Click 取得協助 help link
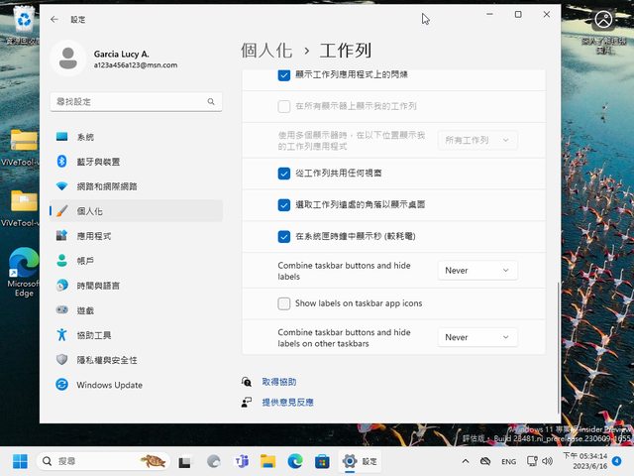The height and width of the screenshot is (476, 634). tap(278, 382)
